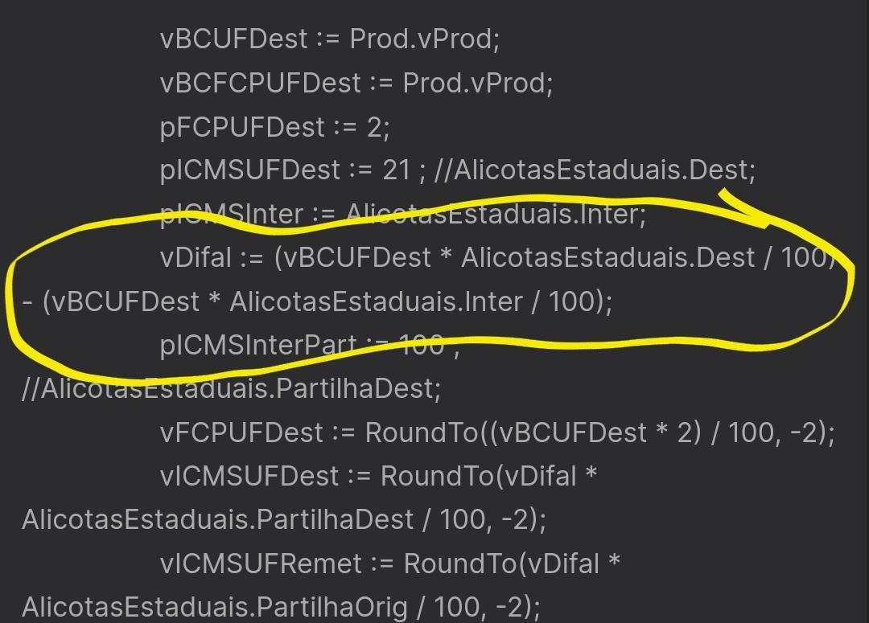Click the //AlicotasEstaduais.PartilhaDest comment

(232, 389)
